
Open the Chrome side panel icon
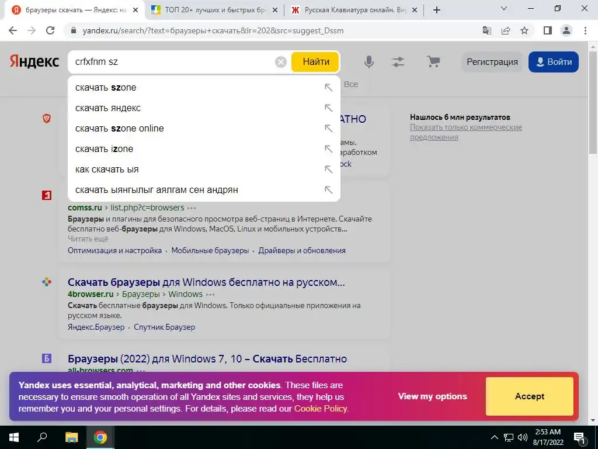(x=548, y=30)
